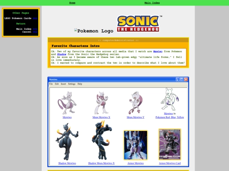Open the Mewtwo link in the intro text
The height and width of the screenshot is (171, 229).
pos(158,52)
